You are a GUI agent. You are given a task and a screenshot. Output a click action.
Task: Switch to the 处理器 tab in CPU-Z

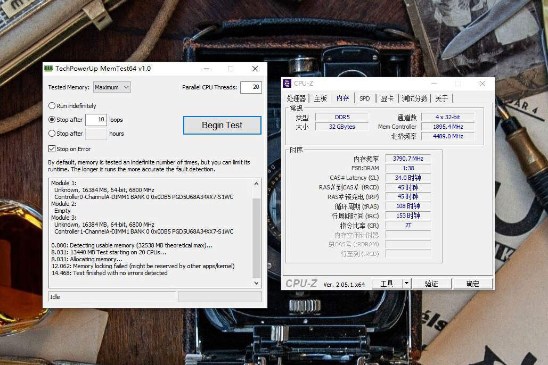click(x=296, y=98)
